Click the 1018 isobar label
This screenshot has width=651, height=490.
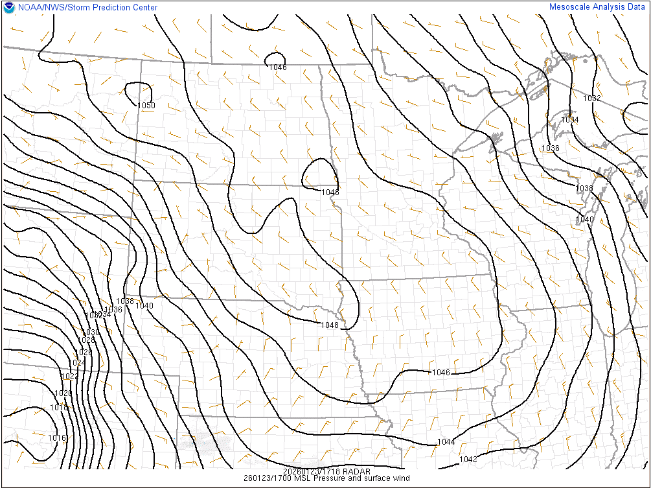59,408
